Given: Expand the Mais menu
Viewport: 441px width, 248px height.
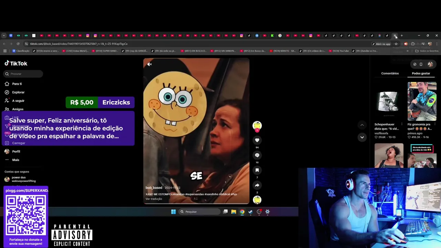Looking at the screenshot, I should [x=12, y=160].
